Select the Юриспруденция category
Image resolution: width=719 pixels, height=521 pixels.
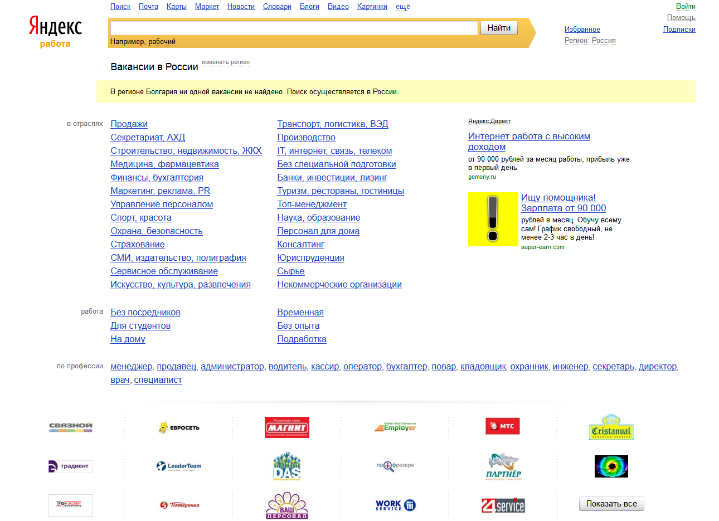(x=311, y=258)
